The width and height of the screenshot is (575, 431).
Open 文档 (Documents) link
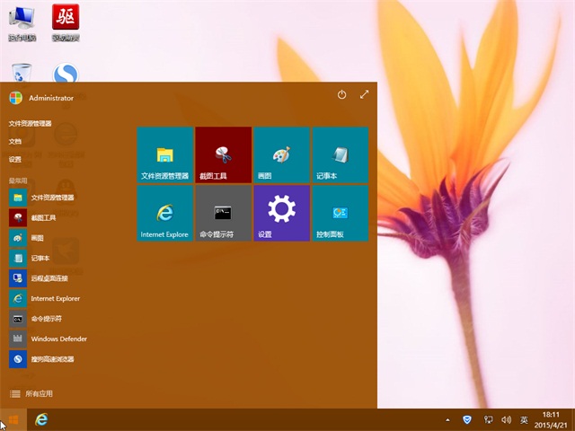click(15, 142)
